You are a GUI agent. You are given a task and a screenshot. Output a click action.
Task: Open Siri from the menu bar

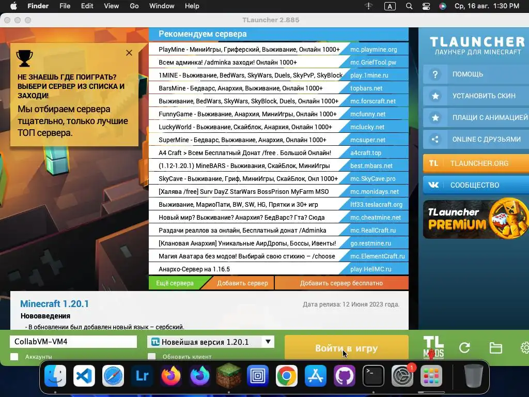pos(443,6)
